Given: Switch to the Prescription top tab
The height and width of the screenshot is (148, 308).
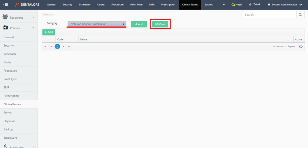Looking at the screenshot, I should pyautogui.click(x=168, y=5).
